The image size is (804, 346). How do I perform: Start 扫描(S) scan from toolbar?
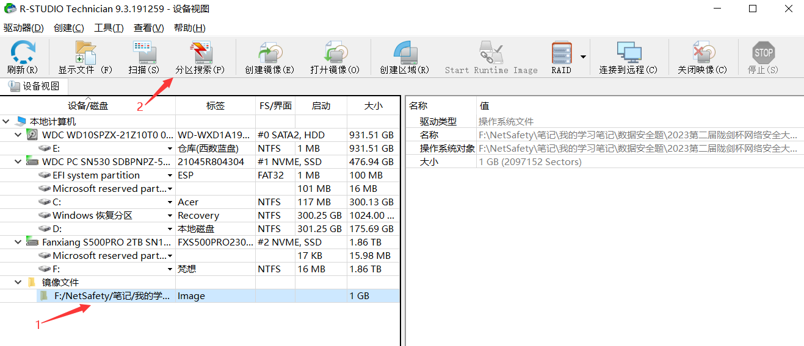(144, 57)
